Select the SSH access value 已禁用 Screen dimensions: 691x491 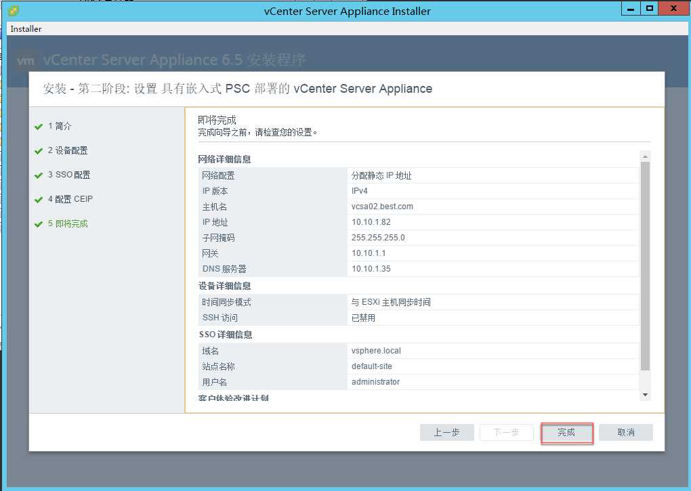[x=363, y=318]
